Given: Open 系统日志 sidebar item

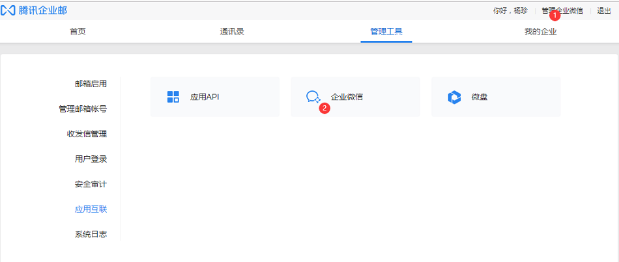Looking at the screenshot, I should (x=91, y=234).
